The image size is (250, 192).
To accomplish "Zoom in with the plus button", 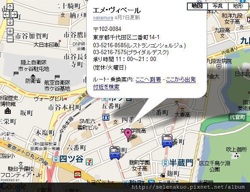I will [x=10, y=31].
